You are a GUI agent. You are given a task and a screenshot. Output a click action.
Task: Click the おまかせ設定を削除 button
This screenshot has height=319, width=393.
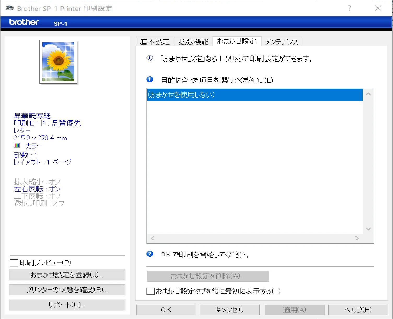[x=208, y=276]
